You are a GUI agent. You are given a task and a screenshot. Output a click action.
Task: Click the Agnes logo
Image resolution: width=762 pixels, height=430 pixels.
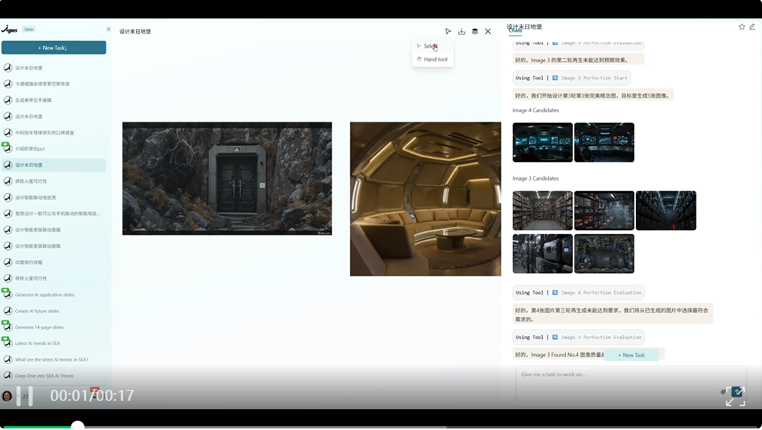(9, 30)
